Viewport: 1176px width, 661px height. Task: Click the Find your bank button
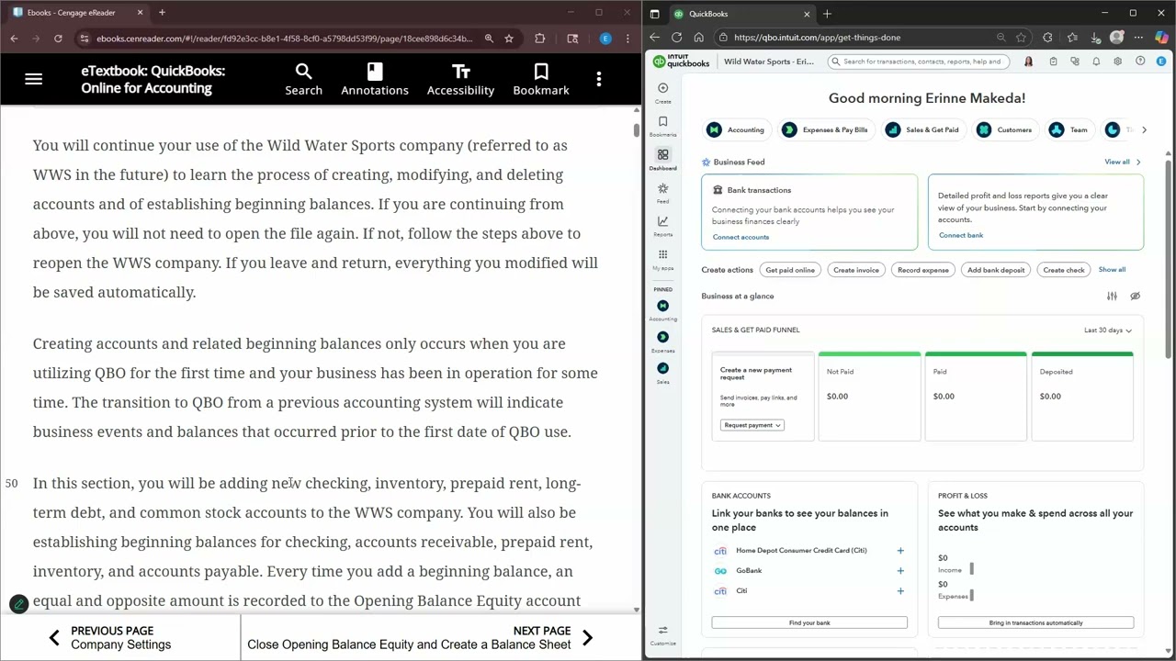[809, 623]
